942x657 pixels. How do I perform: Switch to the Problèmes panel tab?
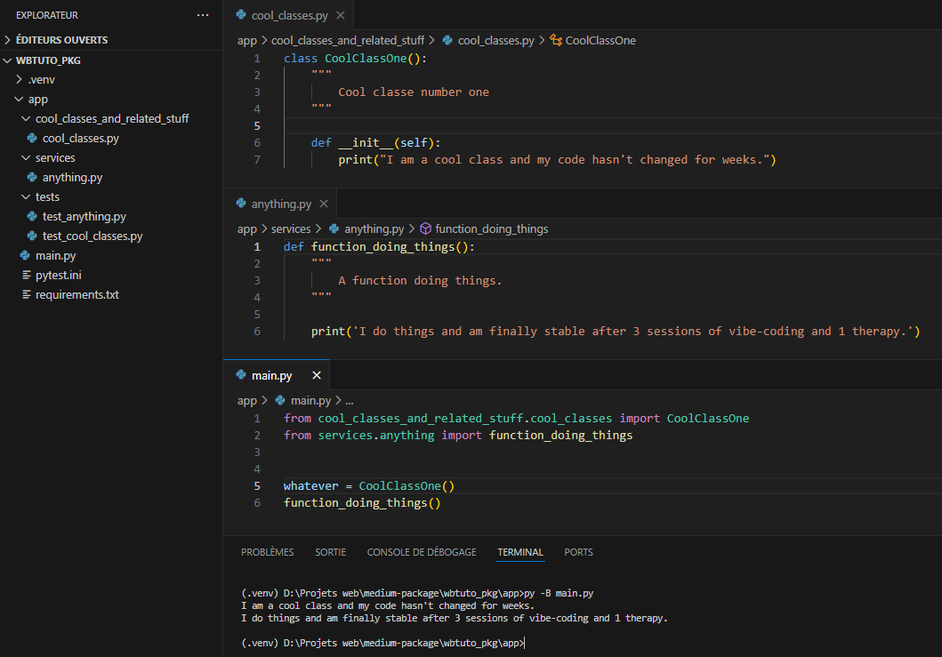pos(267,552)
